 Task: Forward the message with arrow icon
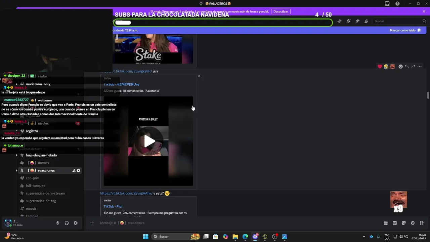(413, 67)
